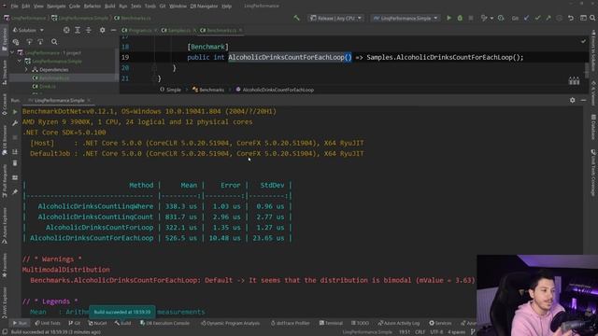The width and height of the screenshot is (598, 336).
Task: Close the Benchmarks.cs editor tab
Action: click(x=241, y=30)
